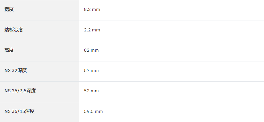
Task: Click the NS 35/7,5深度 label
Action: 20,91
